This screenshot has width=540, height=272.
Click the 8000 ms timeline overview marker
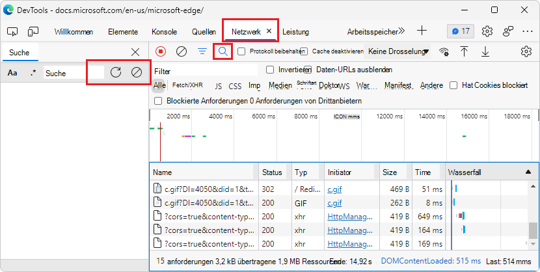click(x=306, y=116)
